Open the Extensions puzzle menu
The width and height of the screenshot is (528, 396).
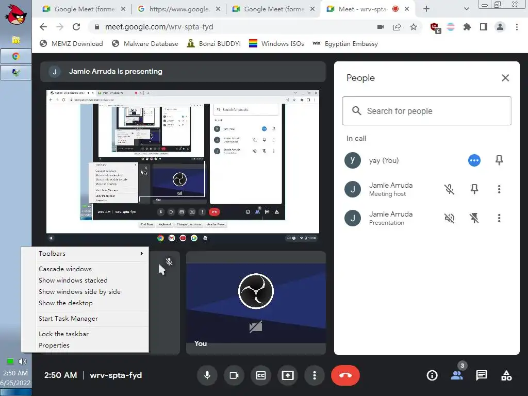[467, 27]
